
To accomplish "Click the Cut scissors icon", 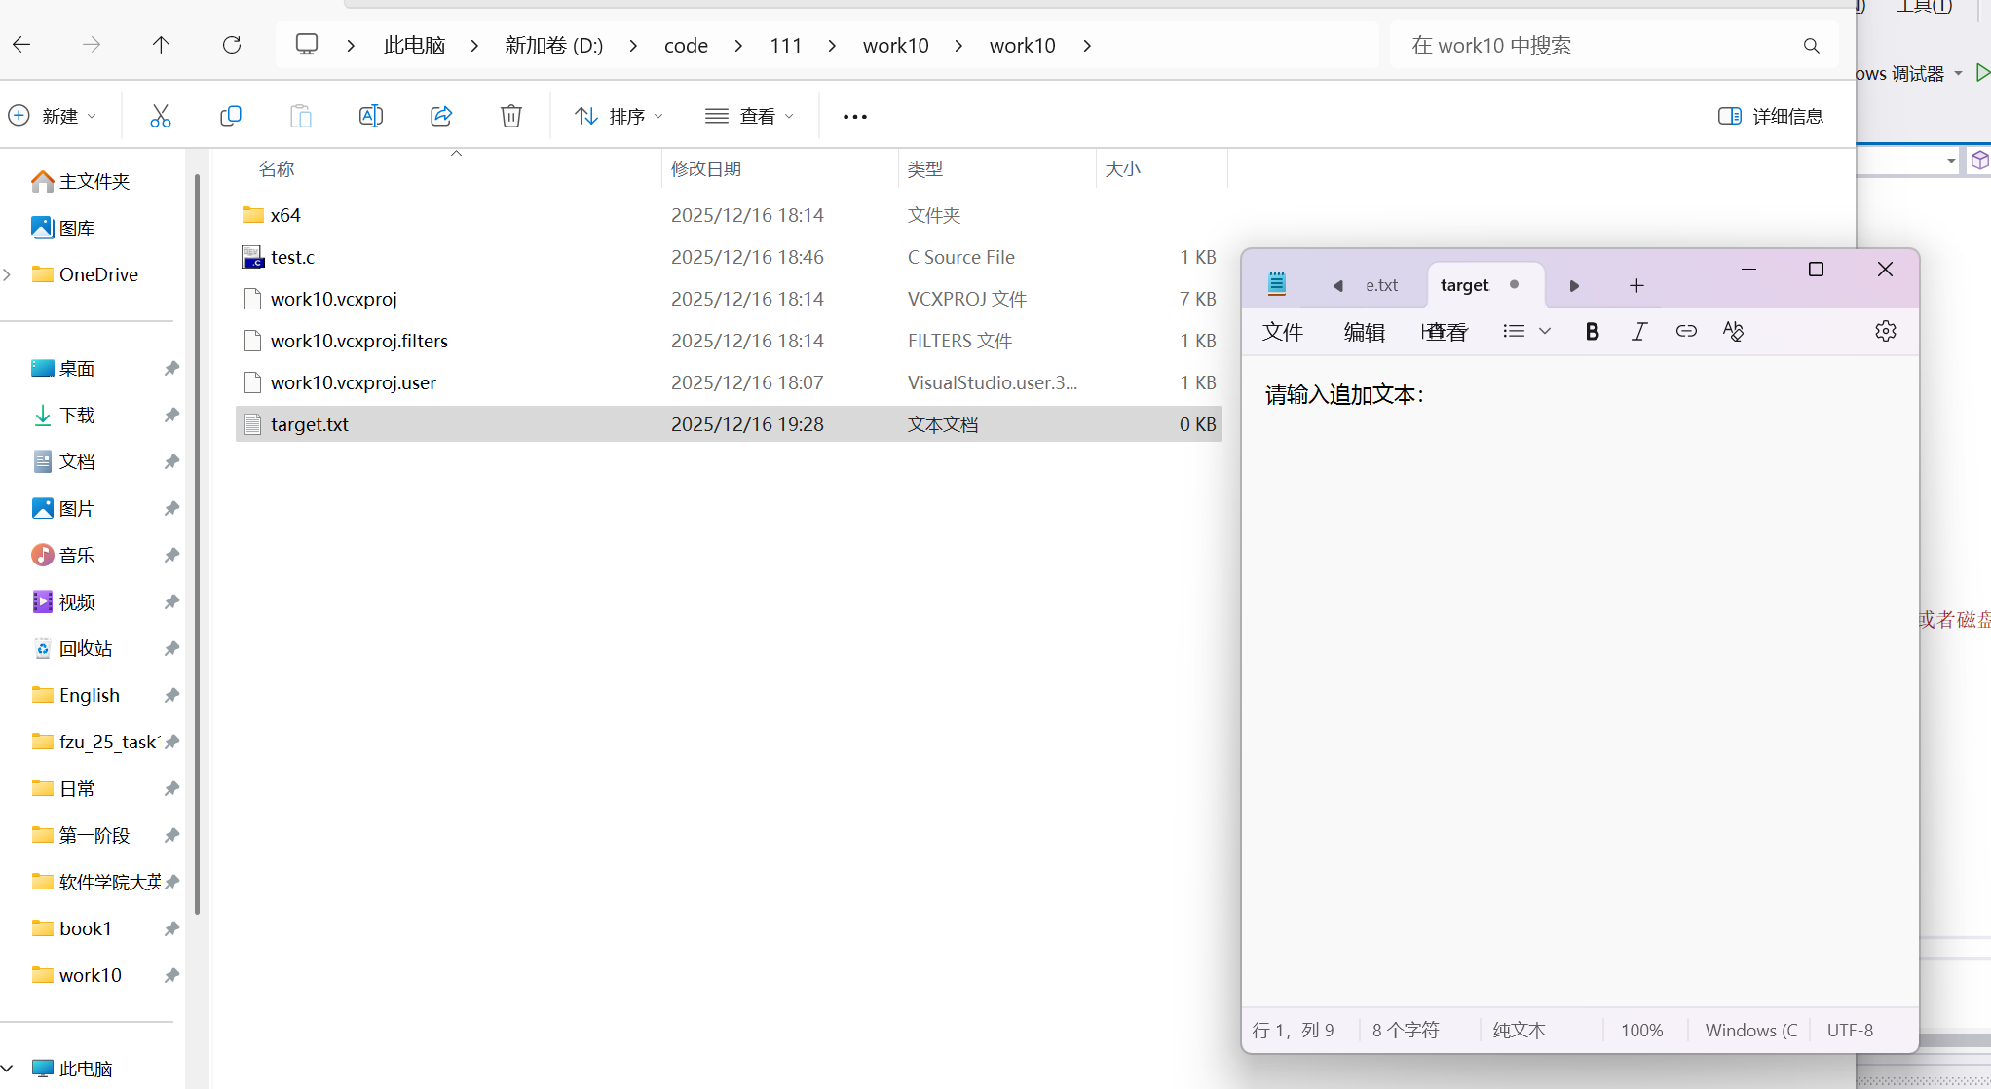I will pyautogui.click(x=161, y=116).
